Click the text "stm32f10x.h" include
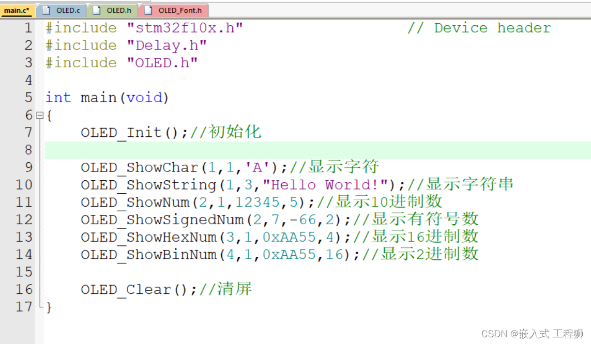 tap(185, 28)
